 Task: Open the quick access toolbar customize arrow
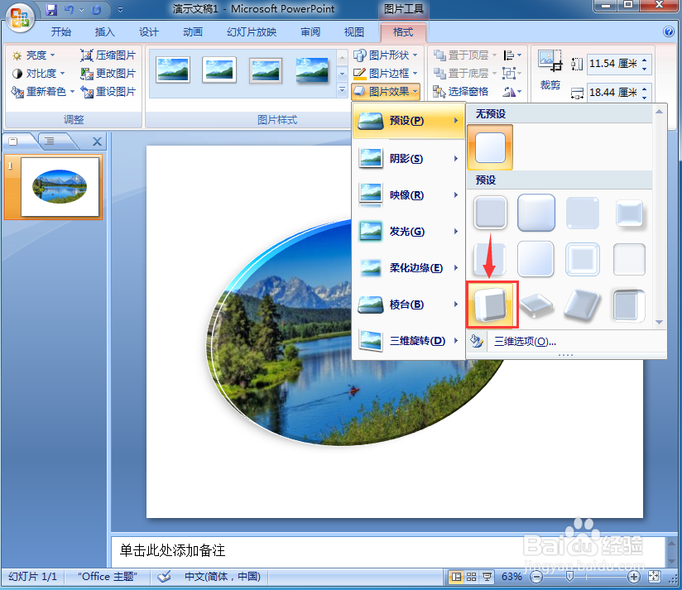coord(121,9)
